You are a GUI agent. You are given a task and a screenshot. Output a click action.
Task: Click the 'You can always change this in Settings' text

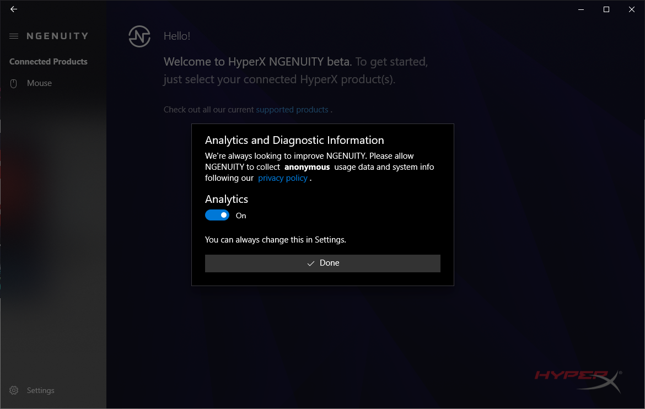[276, 240]
